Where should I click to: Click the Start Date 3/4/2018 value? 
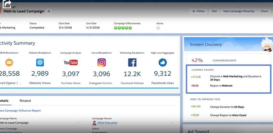click(65, 28)
